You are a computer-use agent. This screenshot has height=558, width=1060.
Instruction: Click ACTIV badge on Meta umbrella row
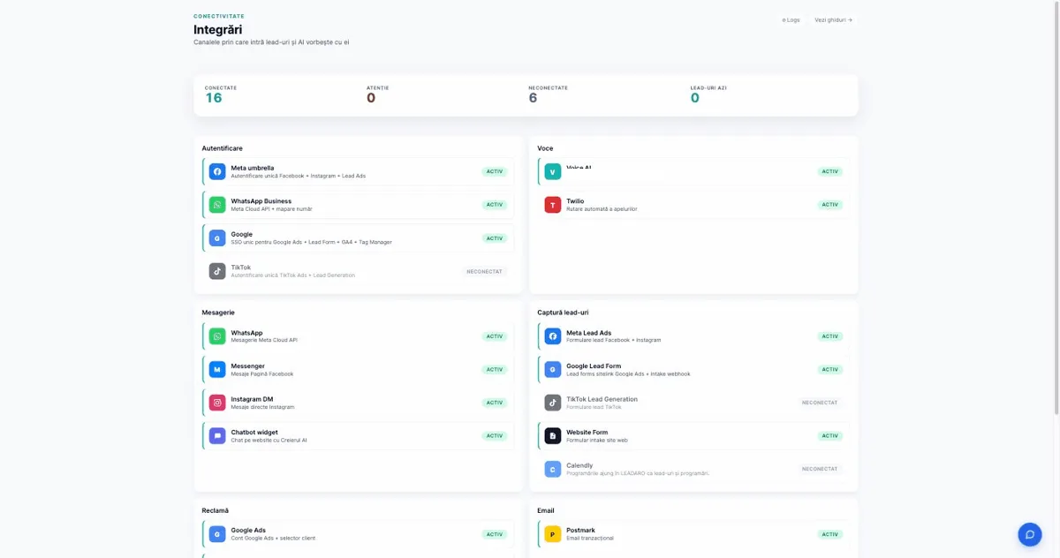tap(495, 171)
